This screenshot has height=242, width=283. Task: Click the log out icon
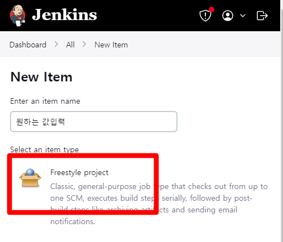[262, 16]
